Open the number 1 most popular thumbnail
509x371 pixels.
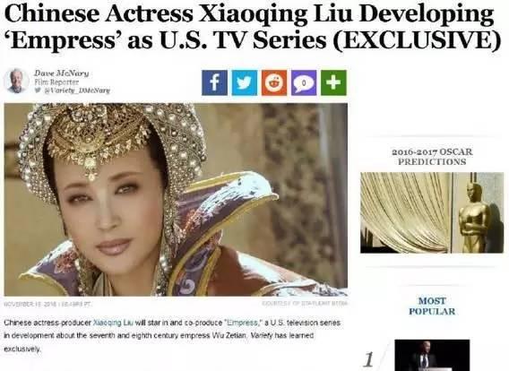pyautogui.click(x=432, y=355)
